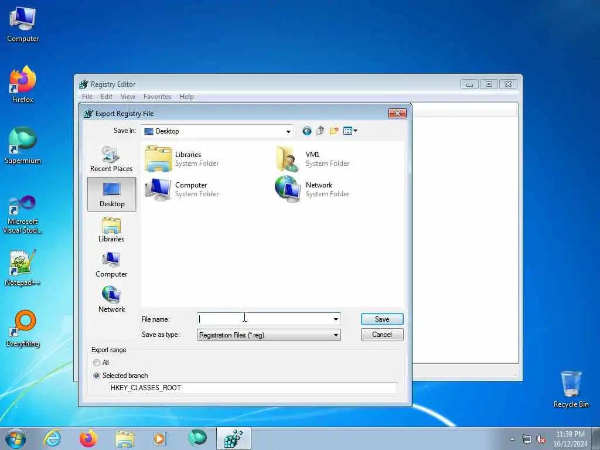Open the Edit menu in Registry Editor
This screenshot has width=600, height=450.
click(x=107, y=97)
